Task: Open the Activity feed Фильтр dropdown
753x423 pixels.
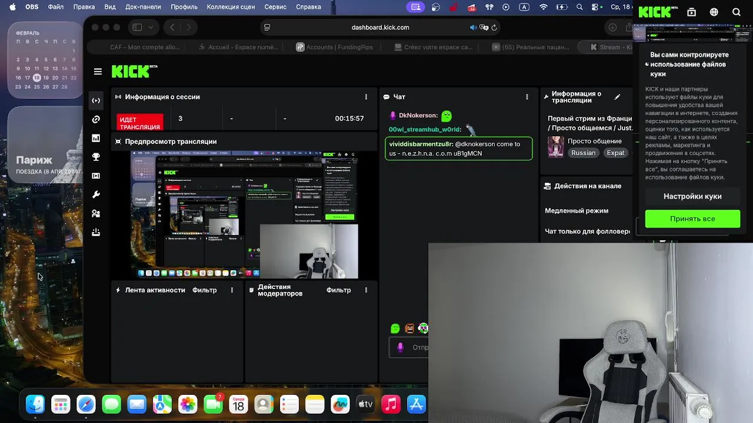Action: coord(204,290)
